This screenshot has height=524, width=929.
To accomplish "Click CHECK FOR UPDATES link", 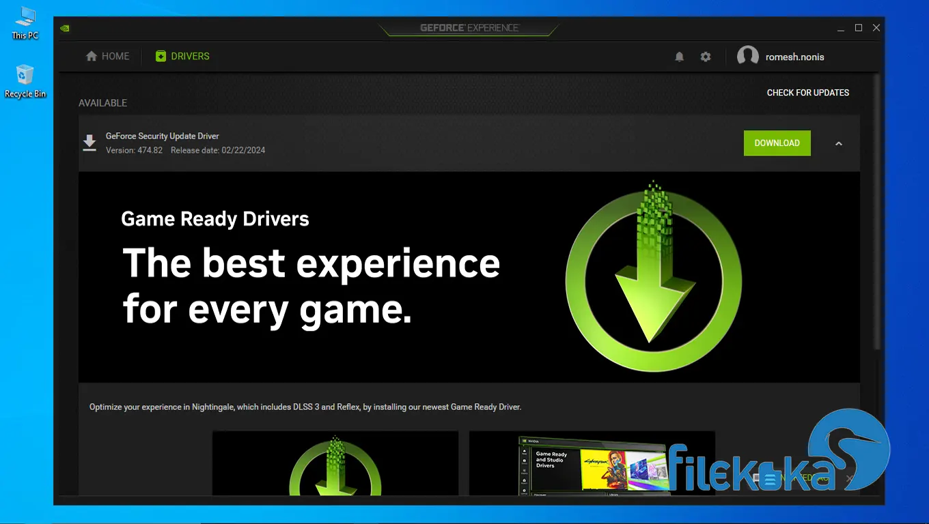I will click(x=808, y=93).
